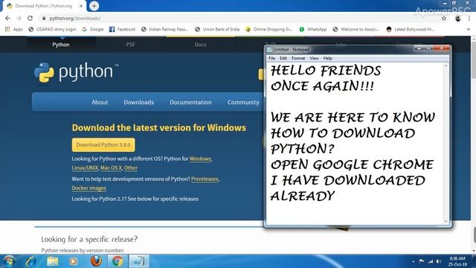Follow the Docker images link
This screenshot has height=268, width=476.
(x=89, y=188)
